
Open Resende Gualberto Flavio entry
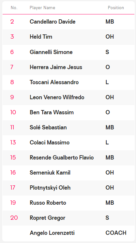tap(62, 158)
